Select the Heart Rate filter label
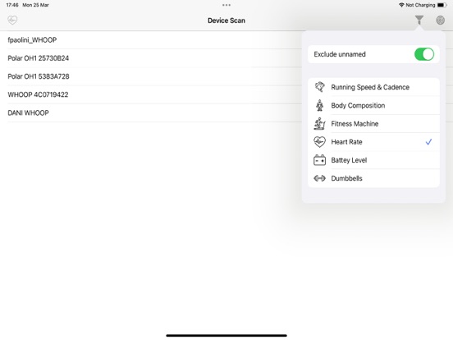This screenshot has height=340, width=453. (x=346, y=141)
